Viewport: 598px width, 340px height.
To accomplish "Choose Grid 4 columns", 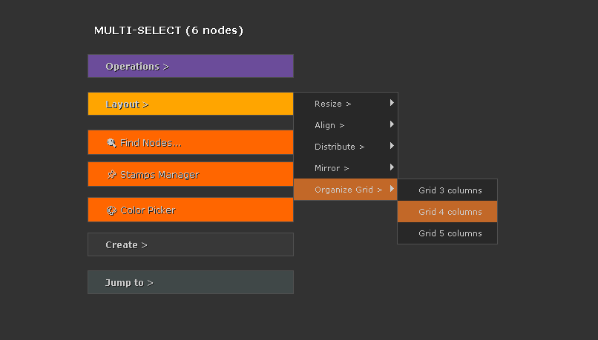I will 447,211.
